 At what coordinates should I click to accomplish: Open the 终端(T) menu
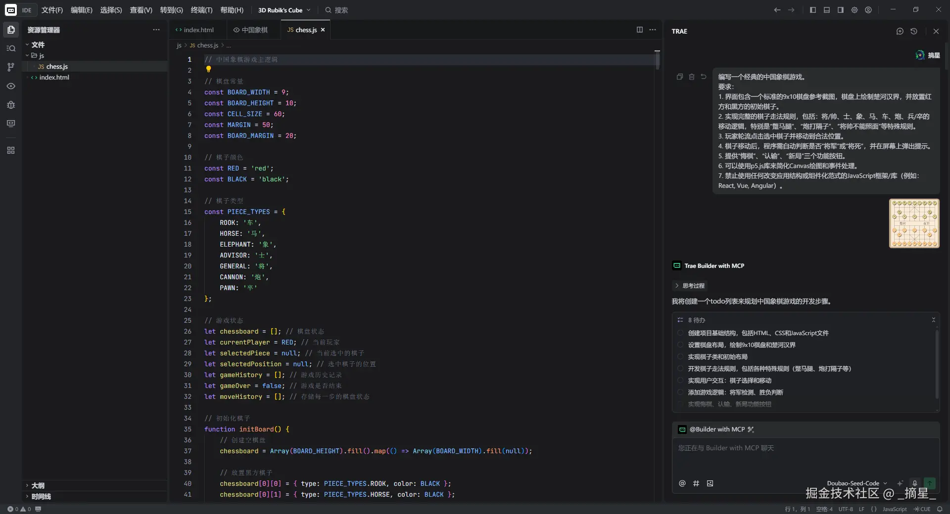coord(201,10)
